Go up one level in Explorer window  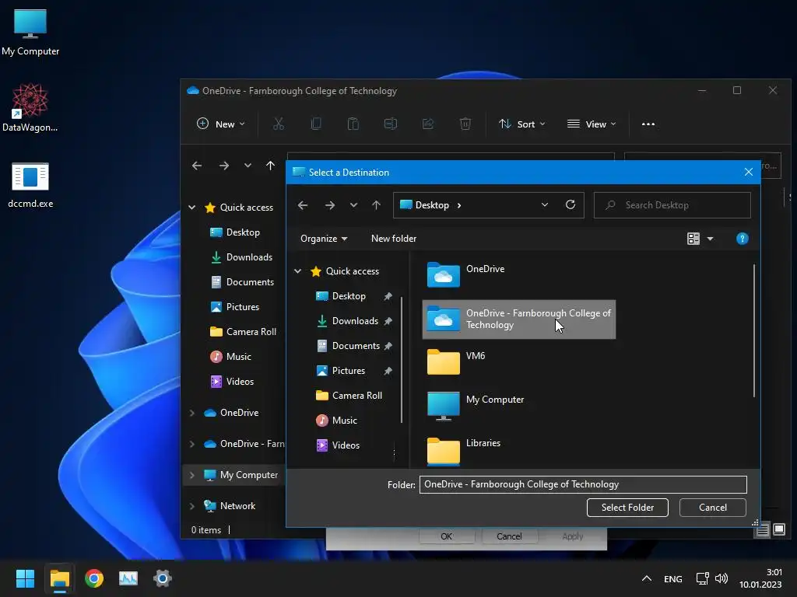pos(270,166)
